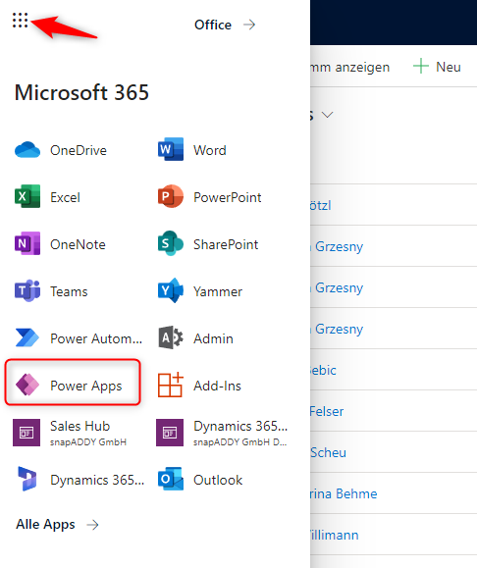
Task: Click the PowerPoint text label
Action: (x=228, y=197)
